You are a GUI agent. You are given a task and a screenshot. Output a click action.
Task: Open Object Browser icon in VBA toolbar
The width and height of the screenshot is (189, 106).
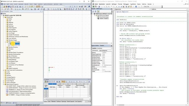pyautogui.click(x=131, y=6)
